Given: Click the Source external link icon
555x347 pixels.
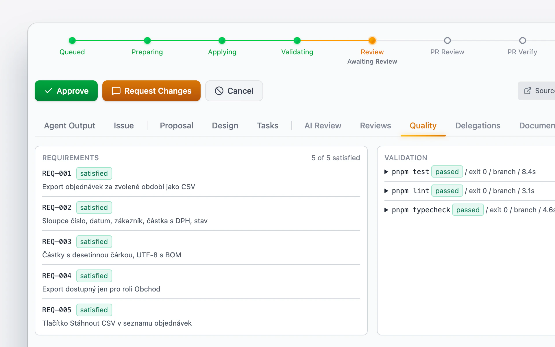Looking at the screenshot, I should tap(528, 91).
